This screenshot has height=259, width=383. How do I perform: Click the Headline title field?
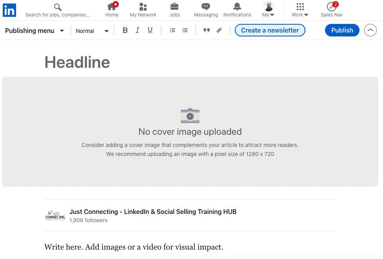(77, 62)
